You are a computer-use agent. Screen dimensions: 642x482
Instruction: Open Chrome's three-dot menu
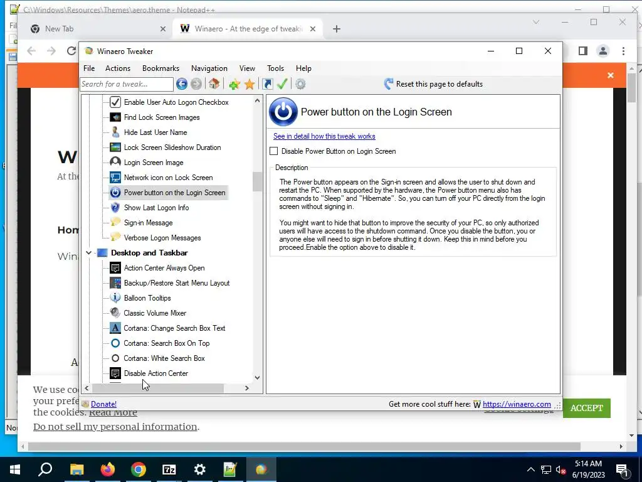click(623, 51)
